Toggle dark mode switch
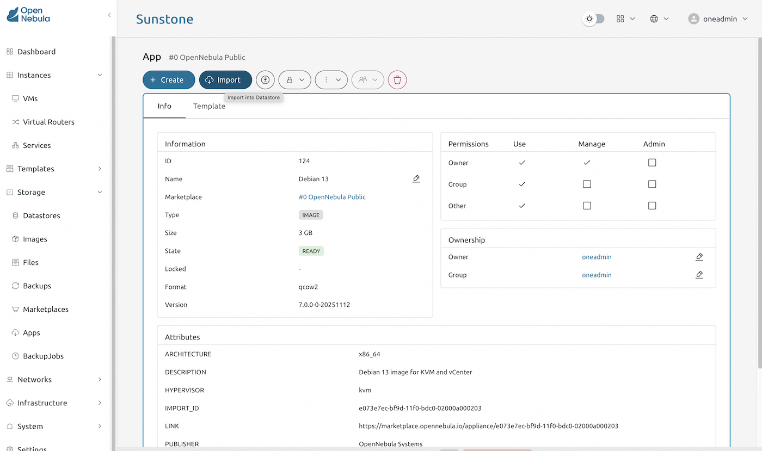Image resolution: width=762 pixels, height=451 pixels. click(593, 18)
